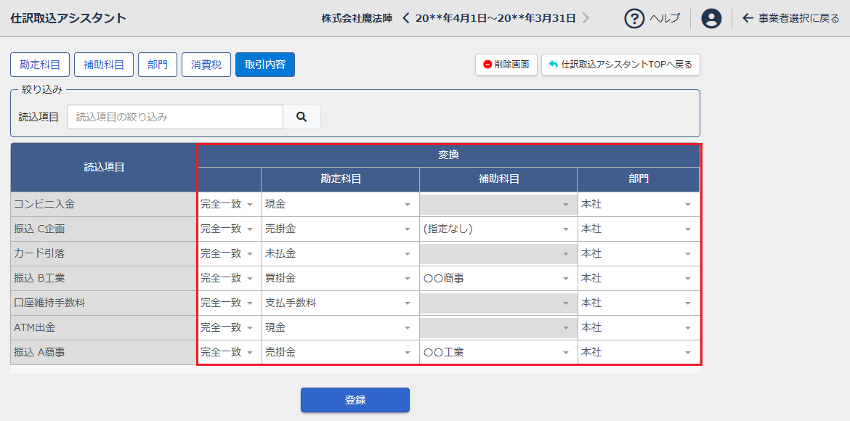Expand 部門 dropdown for カード引落 row
Viewport: 850px width, 421px height.
(637, 254)
